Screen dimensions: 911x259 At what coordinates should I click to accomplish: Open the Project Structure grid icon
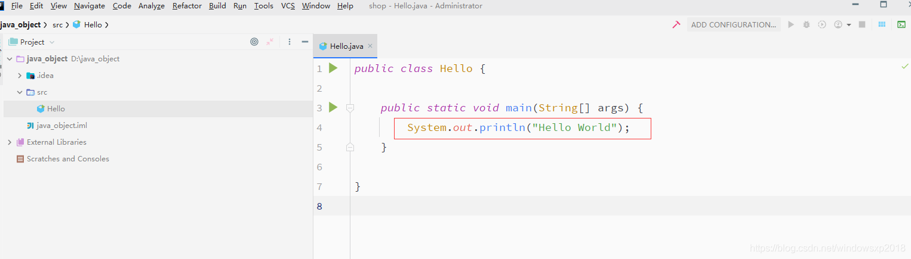point(882,24)
